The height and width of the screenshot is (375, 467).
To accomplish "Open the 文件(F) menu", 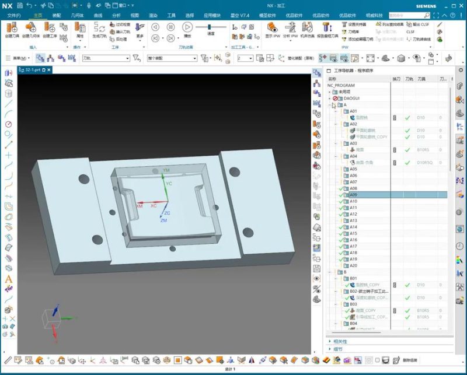I will 13,15.
